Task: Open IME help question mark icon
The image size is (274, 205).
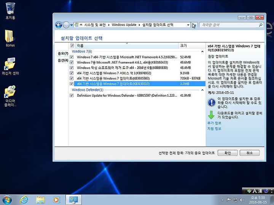Action: 266,191
